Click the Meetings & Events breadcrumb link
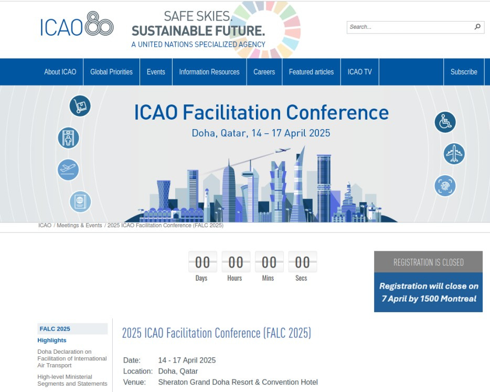The width and height of the screenshot is (490, 392). click(x=79, y=225)
